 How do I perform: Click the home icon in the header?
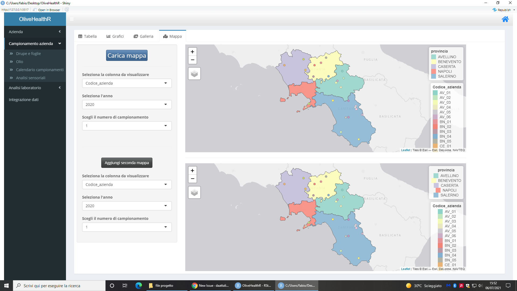pos(505,19)
